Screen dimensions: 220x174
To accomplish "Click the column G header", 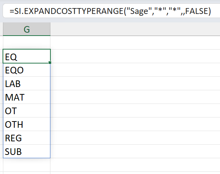I will point(26,29).
